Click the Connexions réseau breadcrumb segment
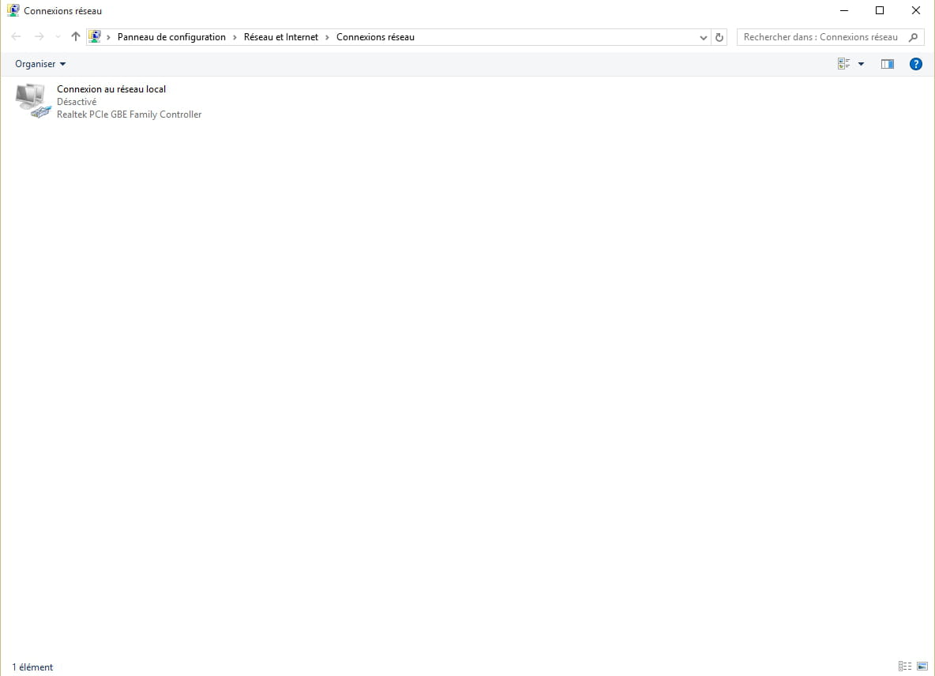This screenshot has width=935, height=676. 375,37
